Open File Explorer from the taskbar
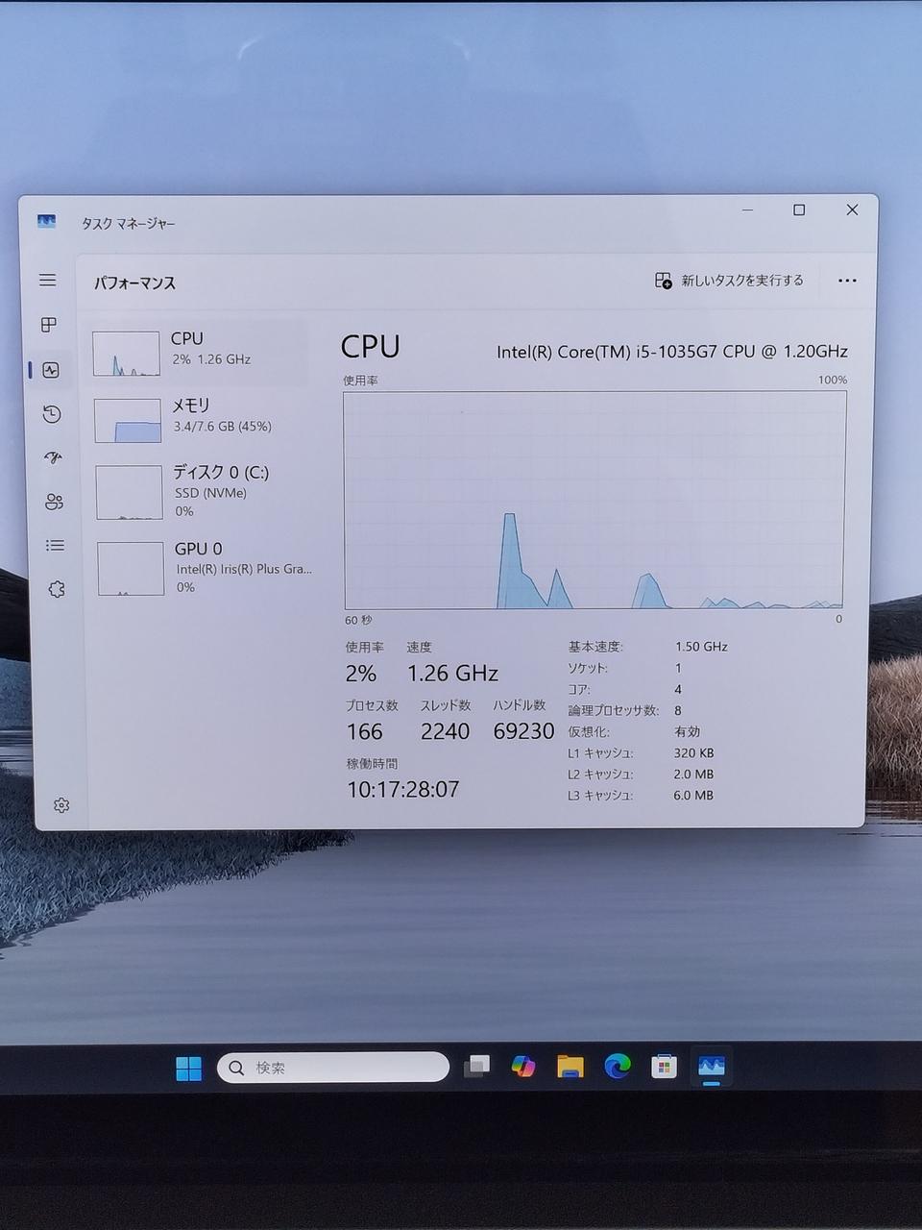Image resolution: width=922 pixels, height=1230 pixels. pos(570,1067)
